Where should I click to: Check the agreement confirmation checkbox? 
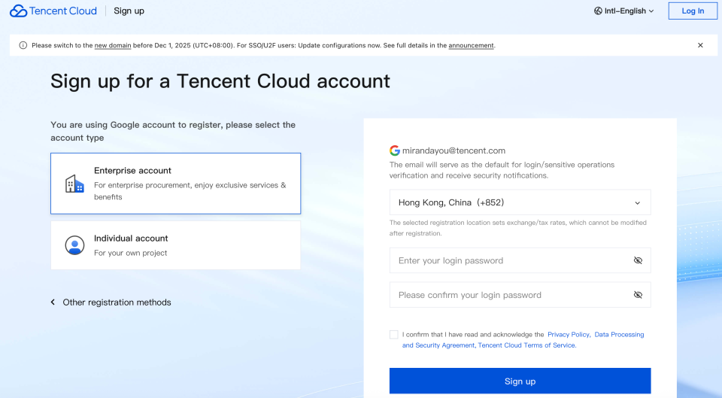(x=393, y=335)
